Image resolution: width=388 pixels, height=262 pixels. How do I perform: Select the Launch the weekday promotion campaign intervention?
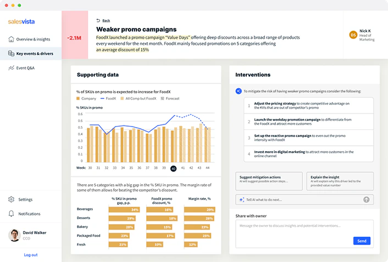pos(308,122)
